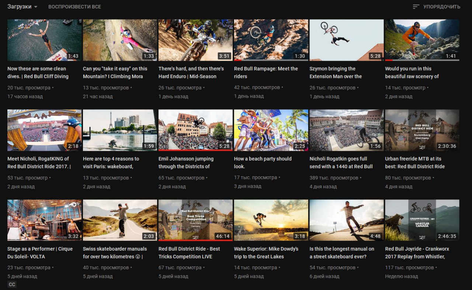Open the Загрузки dropdown
This screenshot has height=290, width=472.
[x=22, y=7]
